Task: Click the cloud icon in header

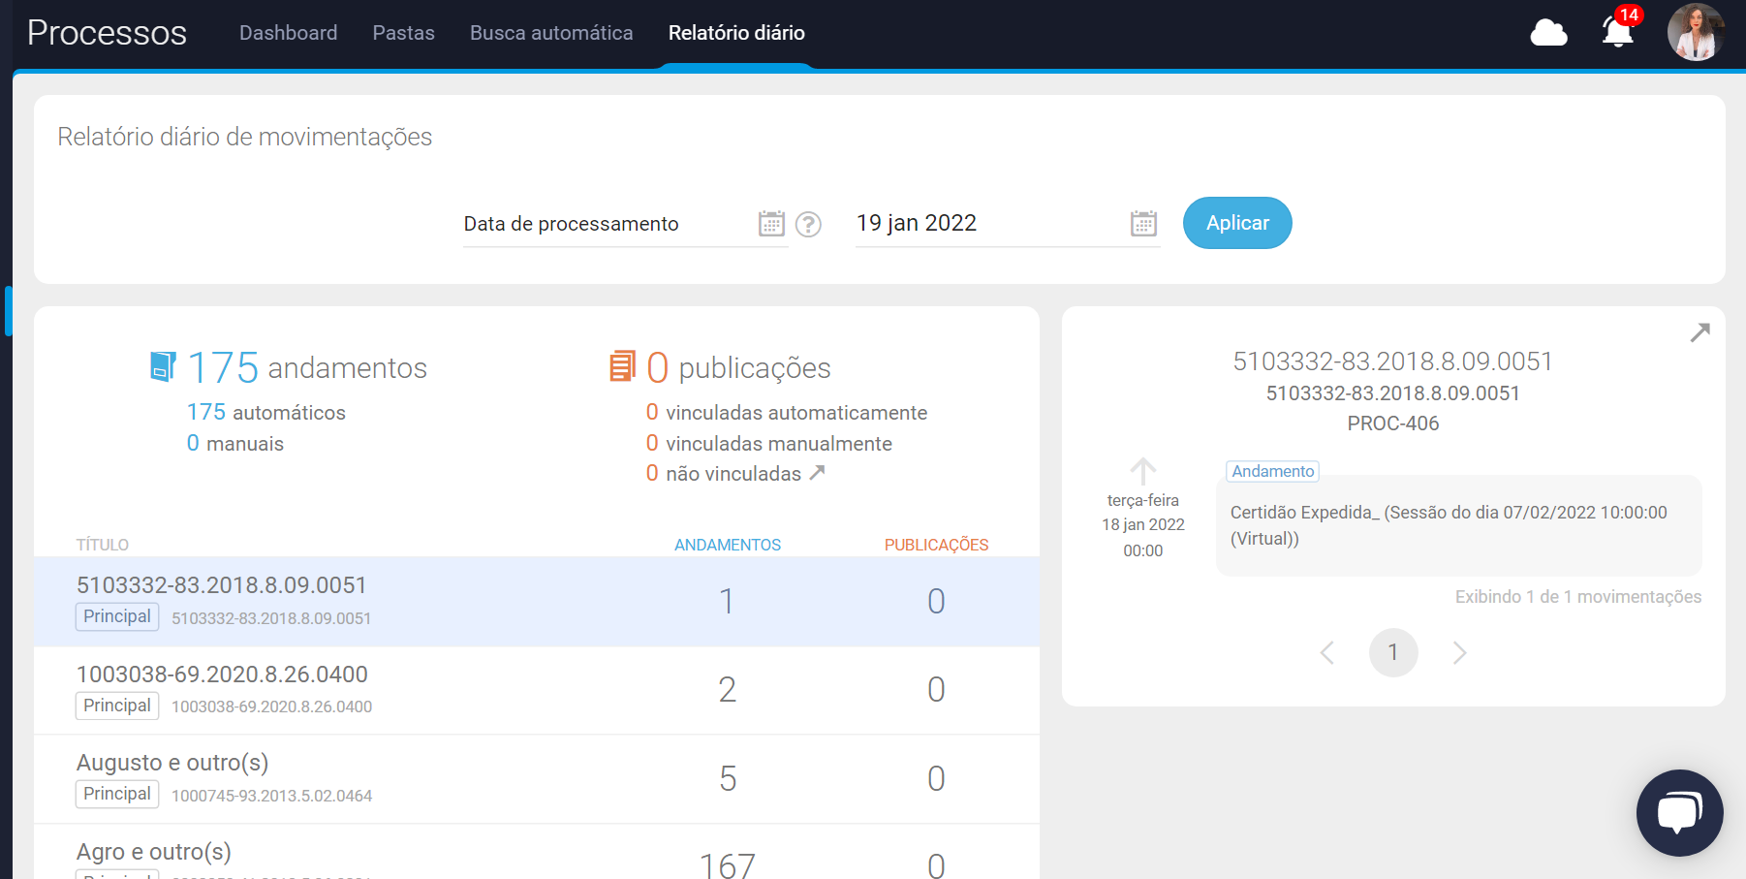Action: click(x=1548, y=33)
